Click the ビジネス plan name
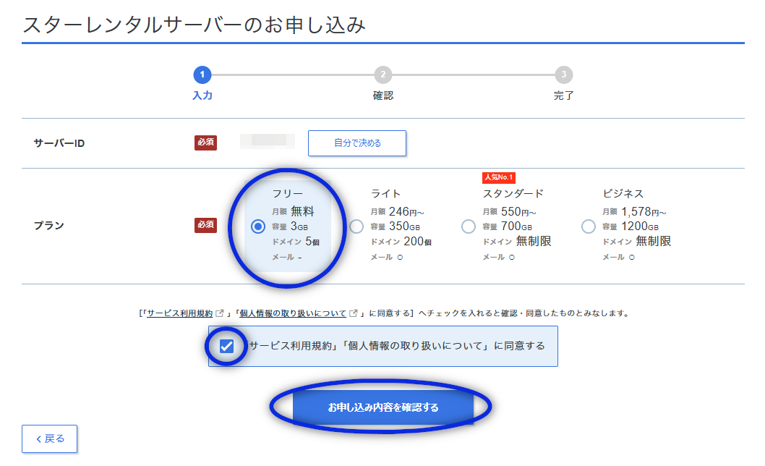 pyautogui.click(x=623, y=193)
